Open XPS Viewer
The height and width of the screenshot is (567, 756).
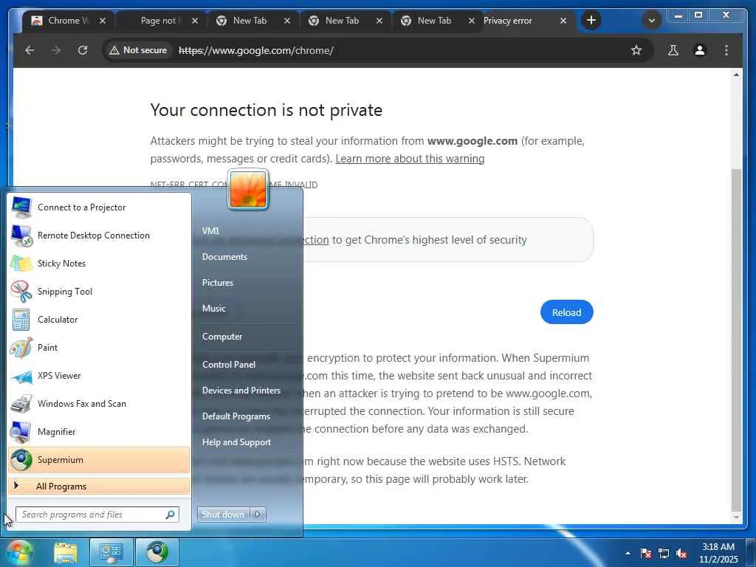pyautogui.click(x=100, y=376)
